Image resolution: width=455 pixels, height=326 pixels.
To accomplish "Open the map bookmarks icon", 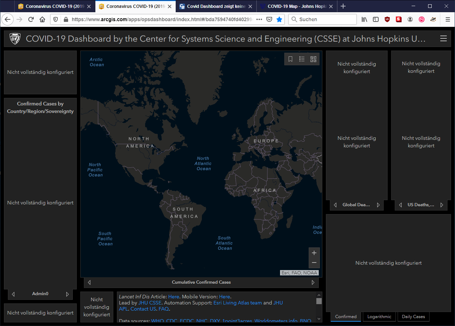I will (x=290, y=59).
